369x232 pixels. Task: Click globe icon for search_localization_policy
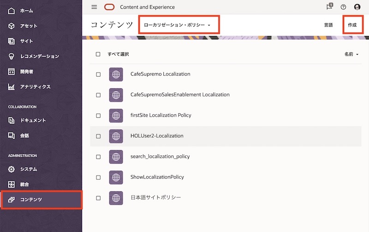tap(116, 157)
